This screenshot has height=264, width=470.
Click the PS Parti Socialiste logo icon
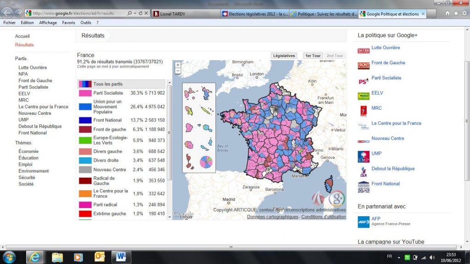tap(364, 81)
